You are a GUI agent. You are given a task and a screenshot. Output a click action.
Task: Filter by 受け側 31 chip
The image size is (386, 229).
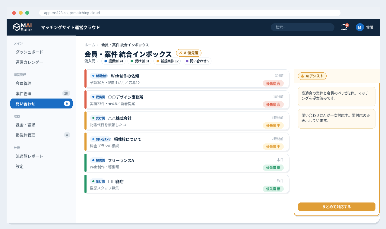point(140,61)
